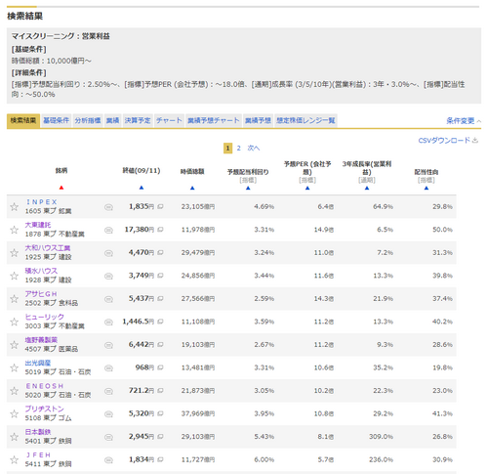Sort by 時価総額 column arrow

click(x=192, y=188)
